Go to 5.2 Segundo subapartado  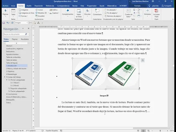(17, 88)
